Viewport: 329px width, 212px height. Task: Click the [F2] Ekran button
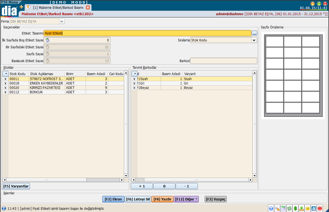pos(113,199)
